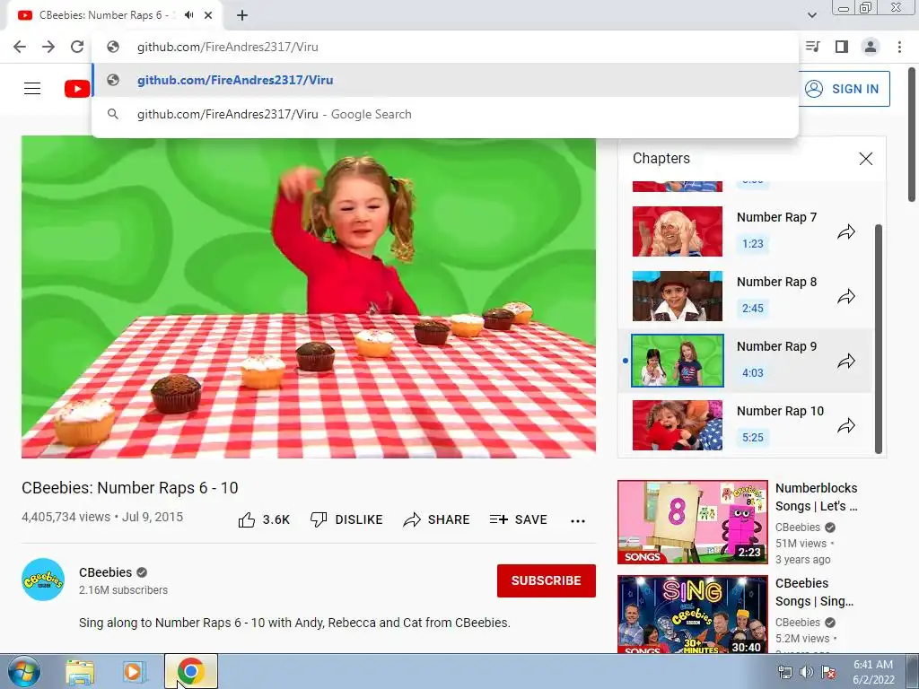
Task: Click the DISLIKE thumbs-down button
Action: point(346,519)
